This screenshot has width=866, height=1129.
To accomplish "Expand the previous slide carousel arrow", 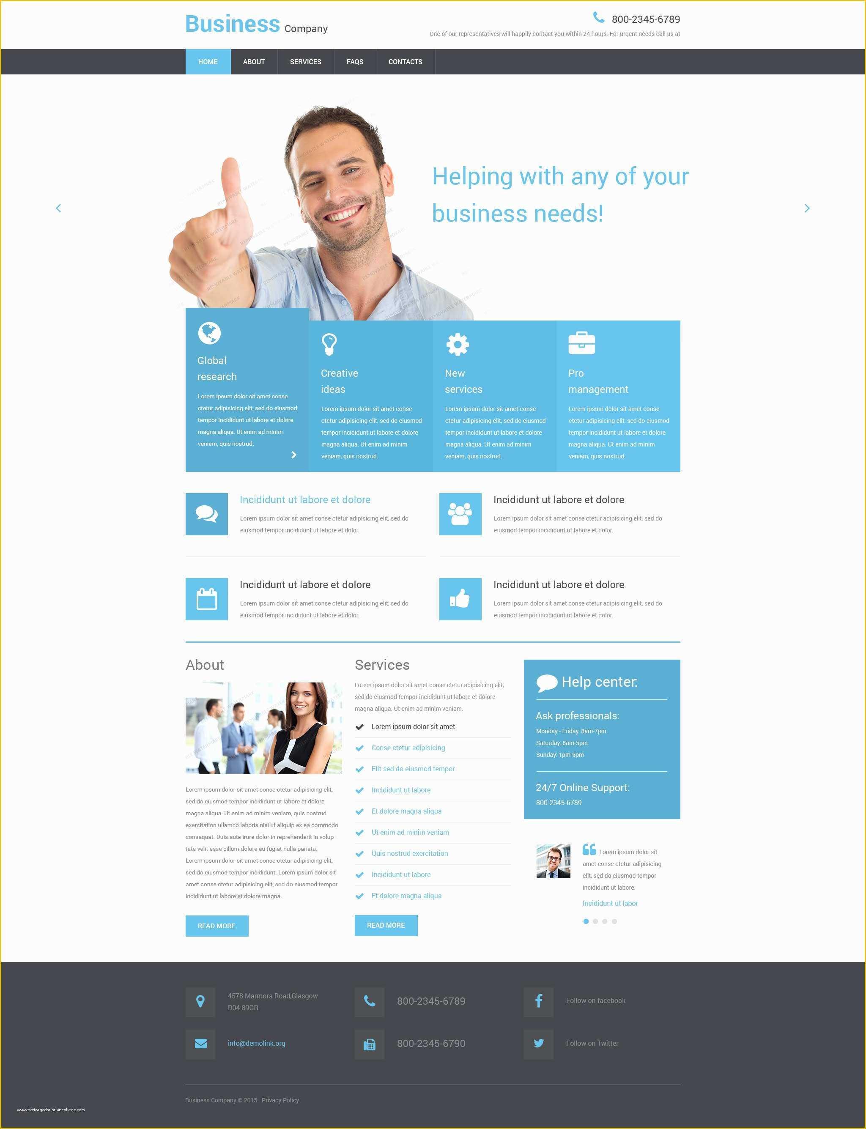I will pyautogui.click(x=58, y=208).
